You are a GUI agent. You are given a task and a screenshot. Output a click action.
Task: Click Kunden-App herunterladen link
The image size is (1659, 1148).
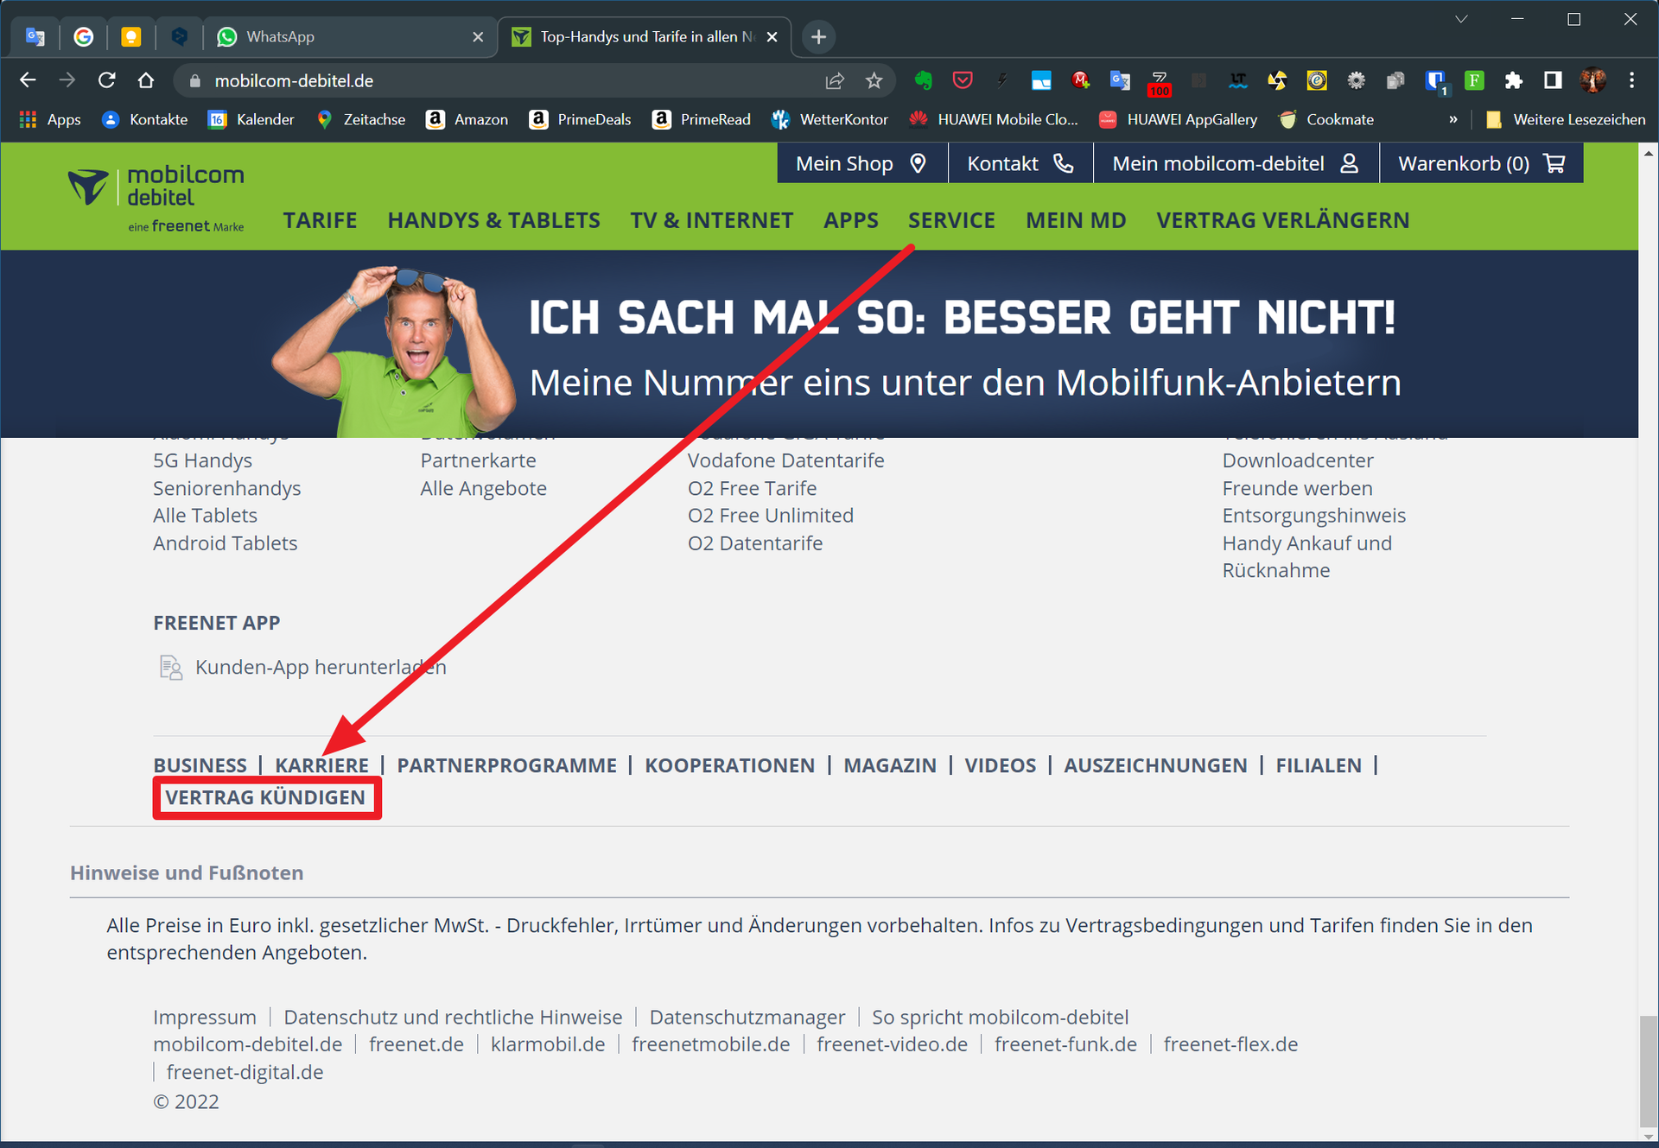tap(321, 667)
